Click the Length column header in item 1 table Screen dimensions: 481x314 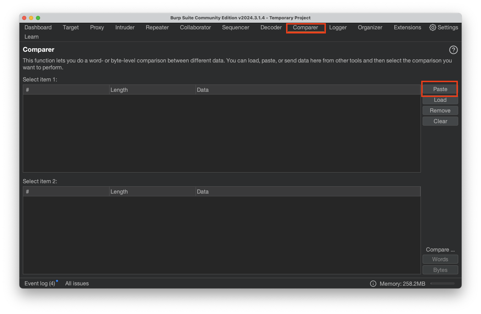[152, 90]
